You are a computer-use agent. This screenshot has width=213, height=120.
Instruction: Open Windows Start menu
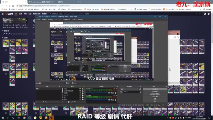pyautogui.click(x=2, y=118)
